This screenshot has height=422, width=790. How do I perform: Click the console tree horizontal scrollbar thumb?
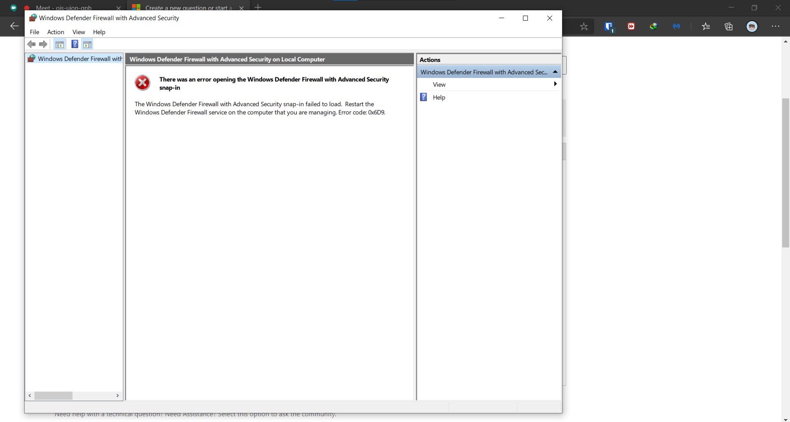(53, 396)
